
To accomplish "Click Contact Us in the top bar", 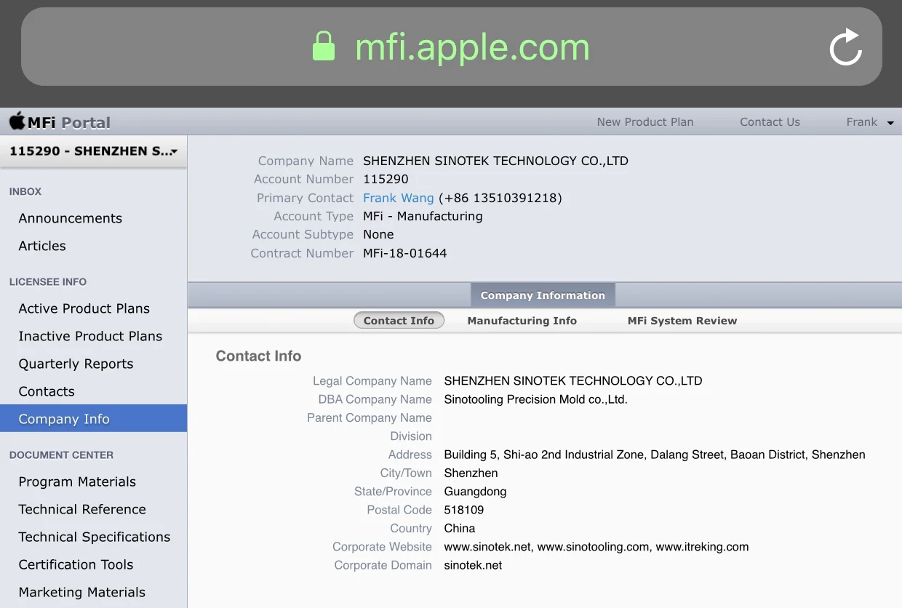I will click(770, 122).
